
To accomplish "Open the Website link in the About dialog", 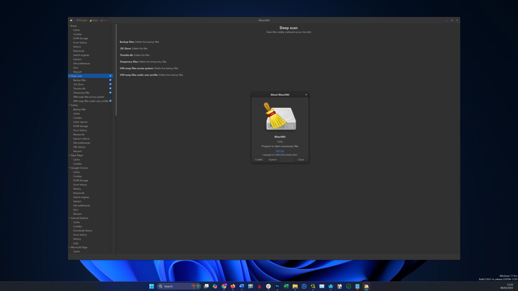I will tap(280, 151).
